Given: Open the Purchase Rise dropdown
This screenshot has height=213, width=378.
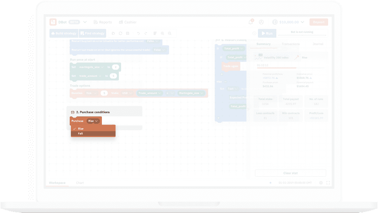Looking at the screenshot, I should (93, 121).
